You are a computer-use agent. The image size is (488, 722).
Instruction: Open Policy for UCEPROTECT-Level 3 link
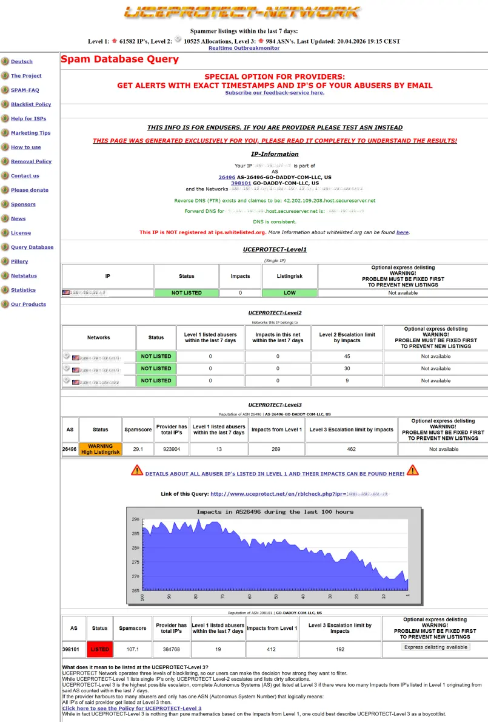click(132, 708)
